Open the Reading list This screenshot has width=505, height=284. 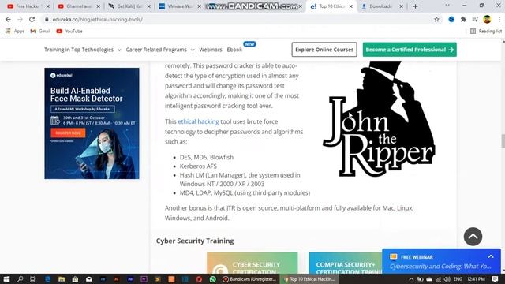(x=486, y=32)
